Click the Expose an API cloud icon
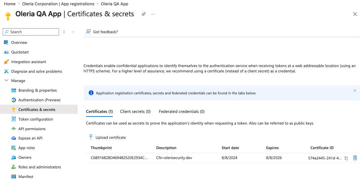Screen dimensions: 361x181 click(x=14, y=138)
